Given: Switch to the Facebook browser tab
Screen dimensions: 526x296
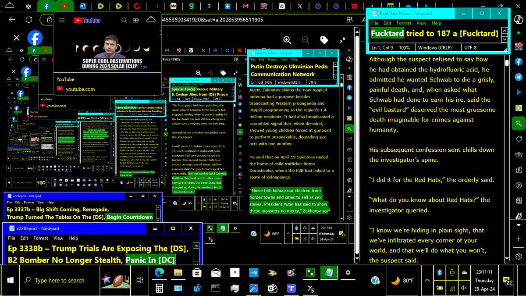Looking at the screenshot, I should (x=46, y=7).
